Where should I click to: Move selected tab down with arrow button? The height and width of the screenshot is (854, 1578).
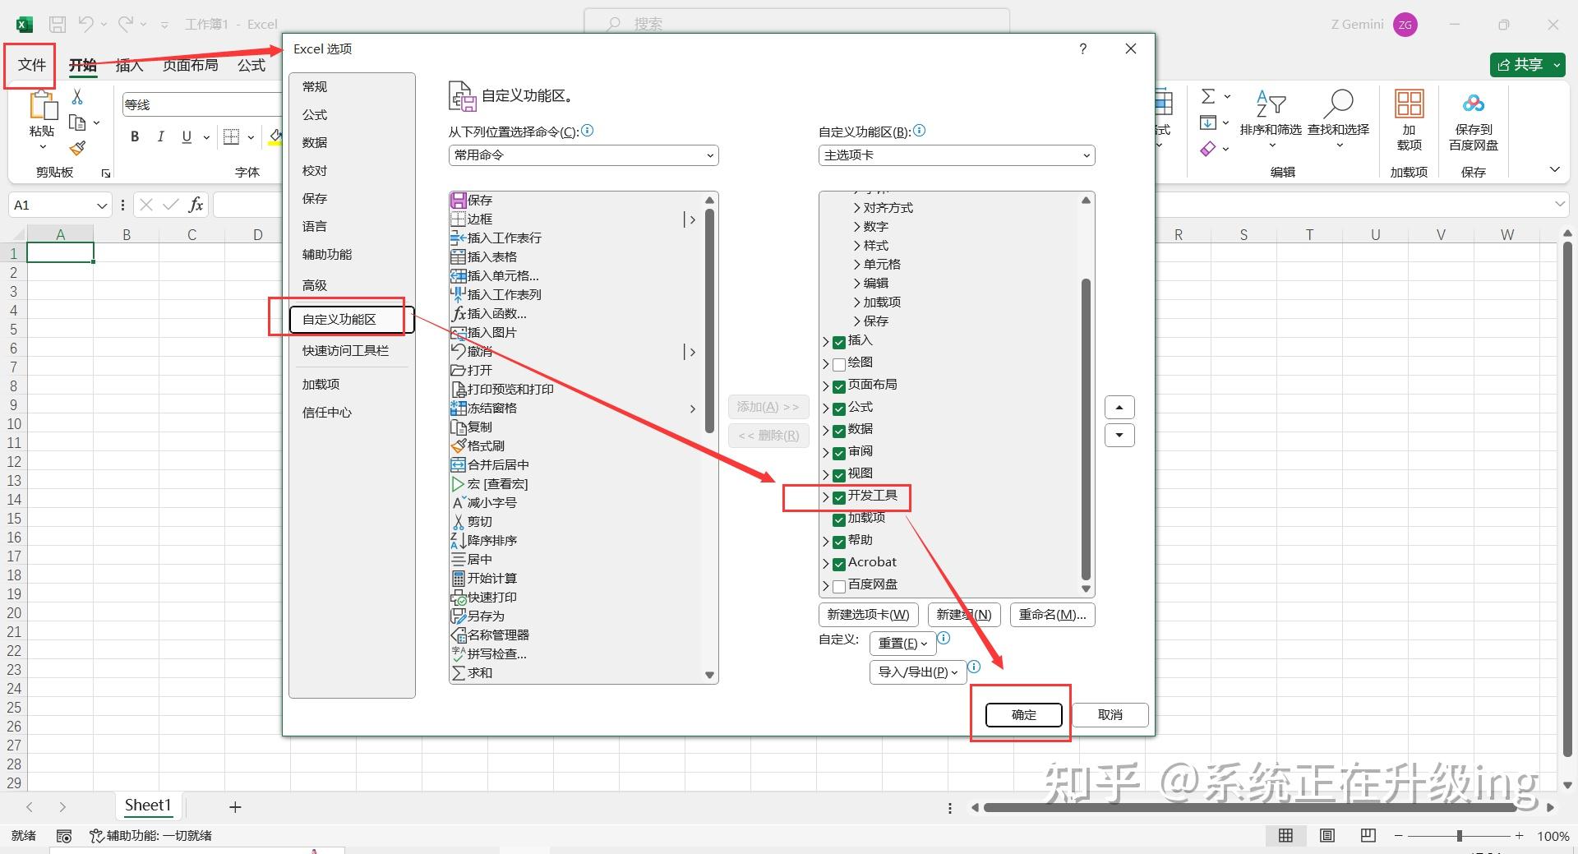[x=1119, y=436]
